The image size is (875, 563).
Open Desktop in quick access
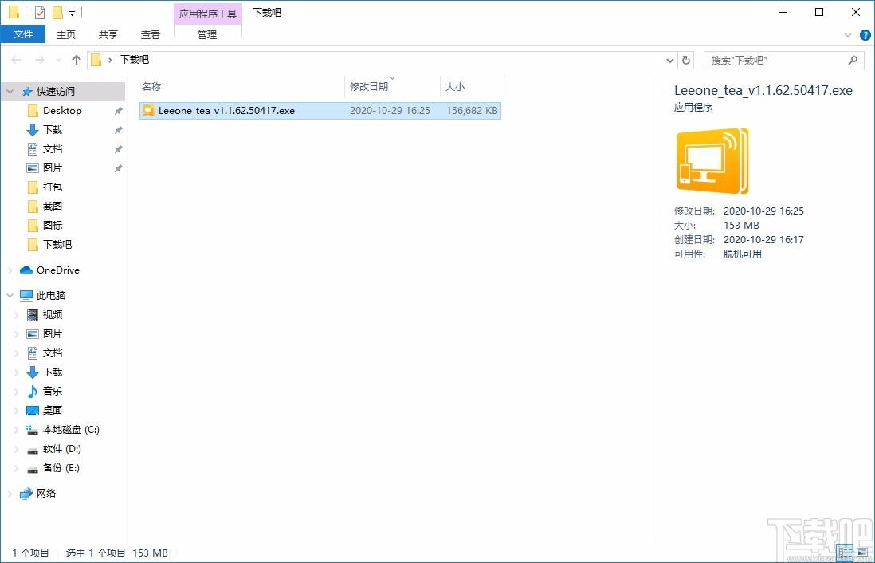[62, 111]
